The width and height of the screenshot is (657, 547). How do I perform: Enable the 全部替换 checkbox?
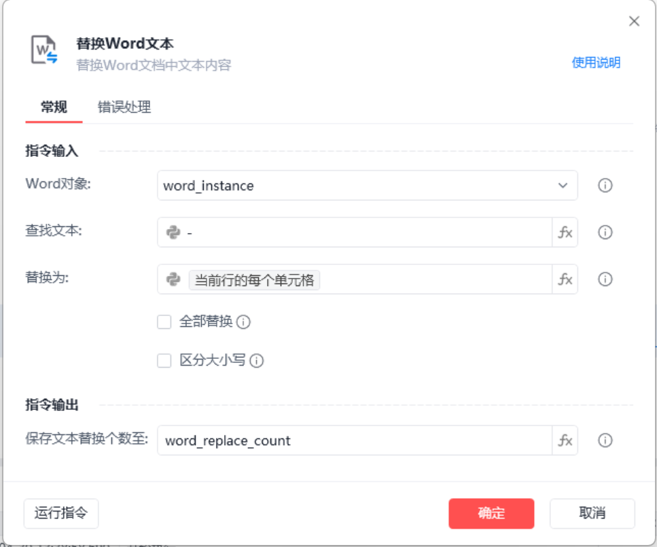[x=164, y=322]
